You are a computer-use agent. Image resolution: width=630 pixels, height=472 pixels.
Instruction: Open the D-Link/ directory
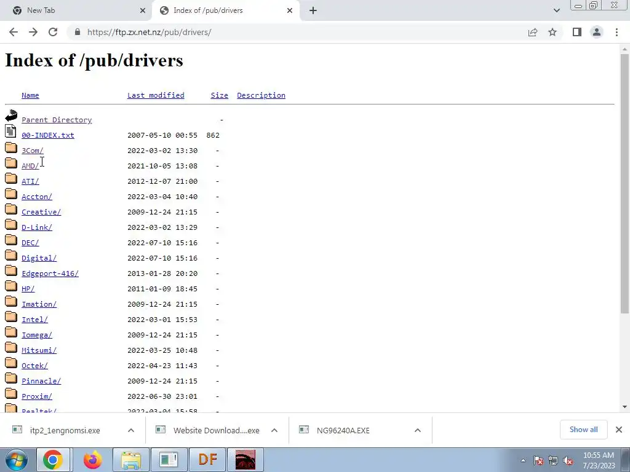point(37,227)
